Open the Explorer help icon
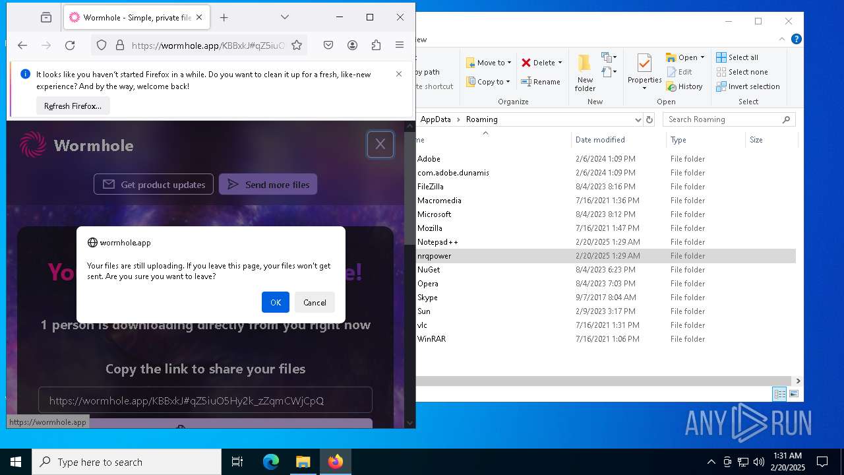Viewport: 844px width, 475px height. (796, 40)
